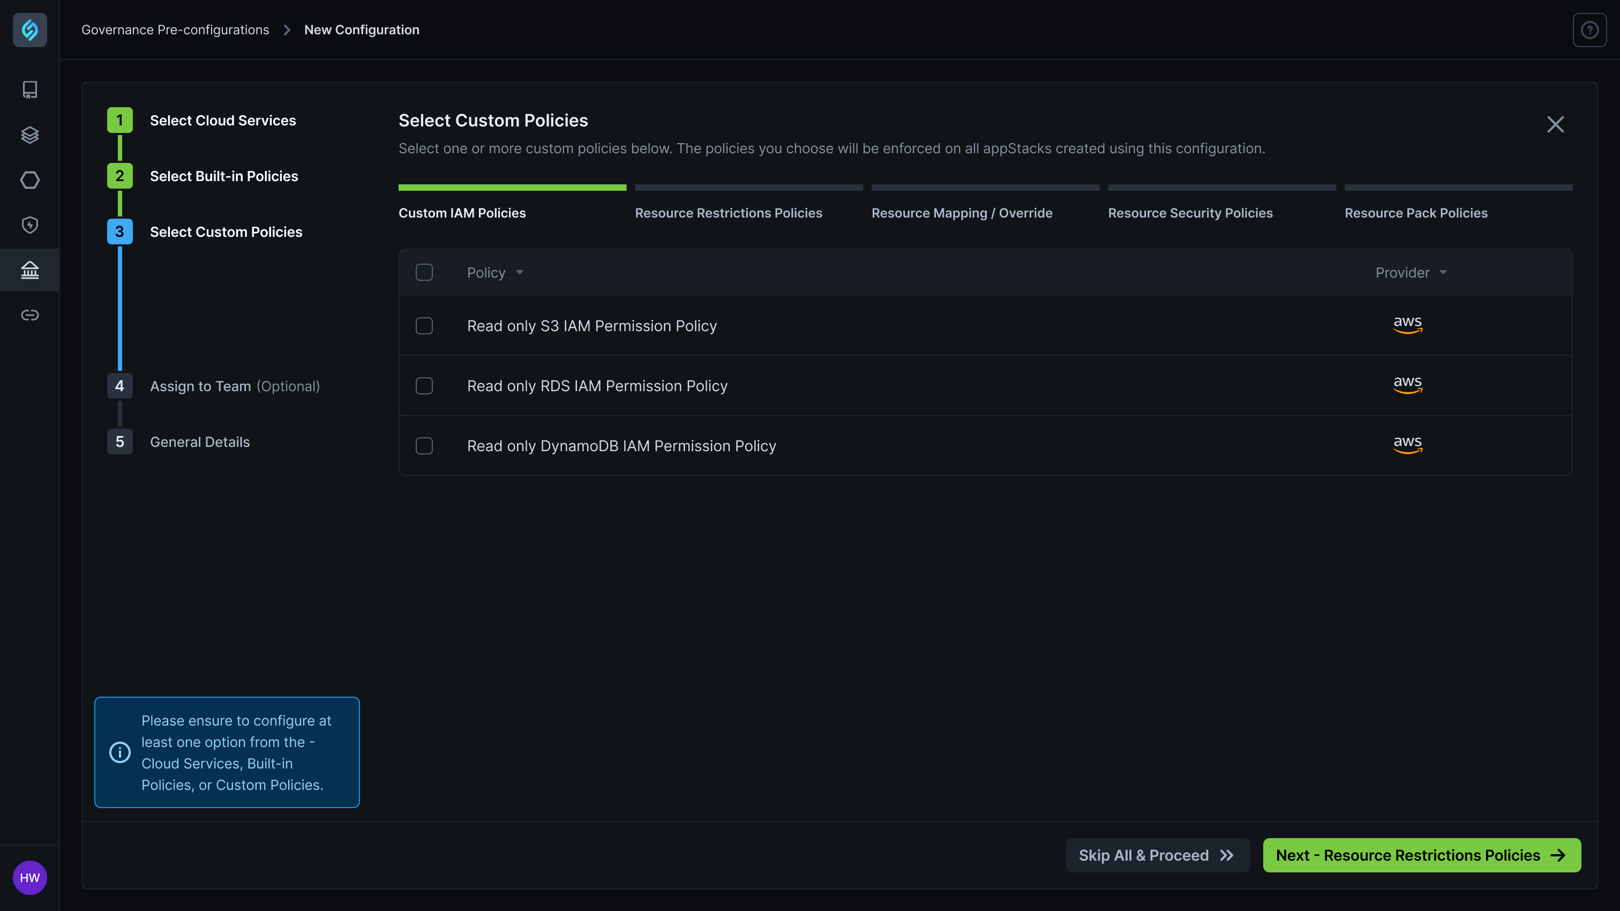Switch to Resource Restrictions Policies tab
Image resolution: width=1620 pixels, height=911 pixels.
(x=728, y=213)
